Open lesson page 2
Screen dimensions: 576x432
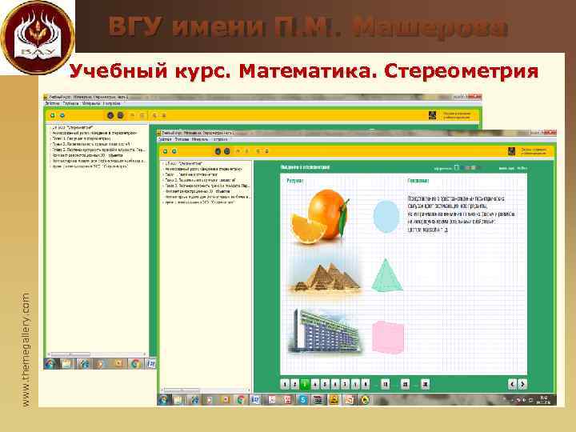294,384
